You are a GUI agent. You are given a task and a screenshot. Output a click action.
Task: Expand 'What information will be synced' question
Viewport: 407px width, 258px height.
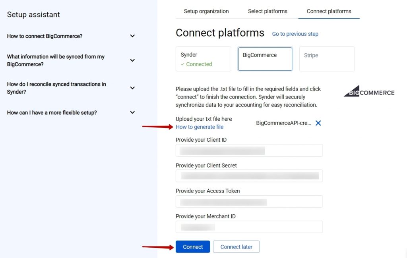pyautogui.click(x=71, y=60)
